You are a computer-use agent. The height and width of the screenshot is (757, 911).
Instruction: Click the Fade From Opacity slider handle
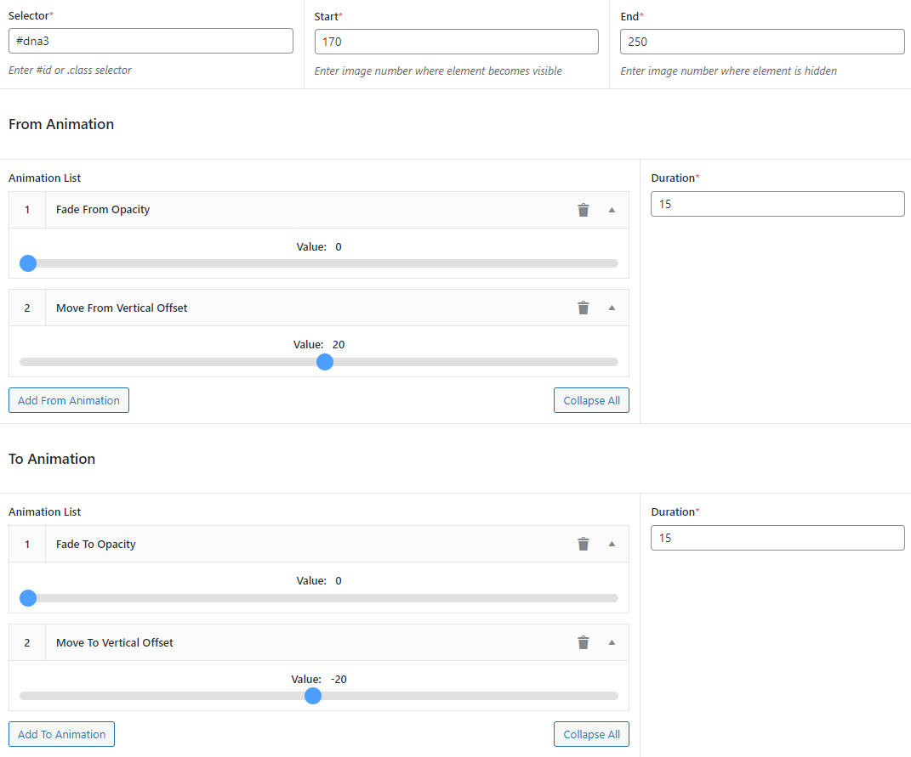[x=28, y=263]
